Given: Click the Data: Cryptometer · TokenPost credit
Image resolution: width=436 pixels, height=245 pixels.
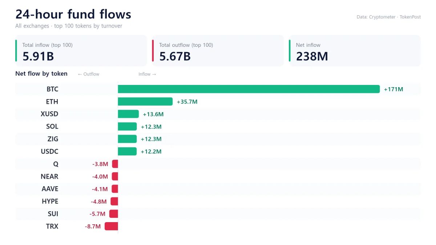Looking at the screenshot, I should [x=389, y=17].
